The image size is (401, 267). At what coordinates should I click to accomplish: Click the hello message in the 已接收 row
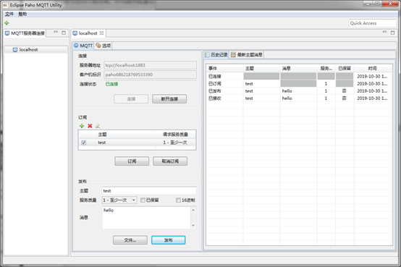[287, 98]
